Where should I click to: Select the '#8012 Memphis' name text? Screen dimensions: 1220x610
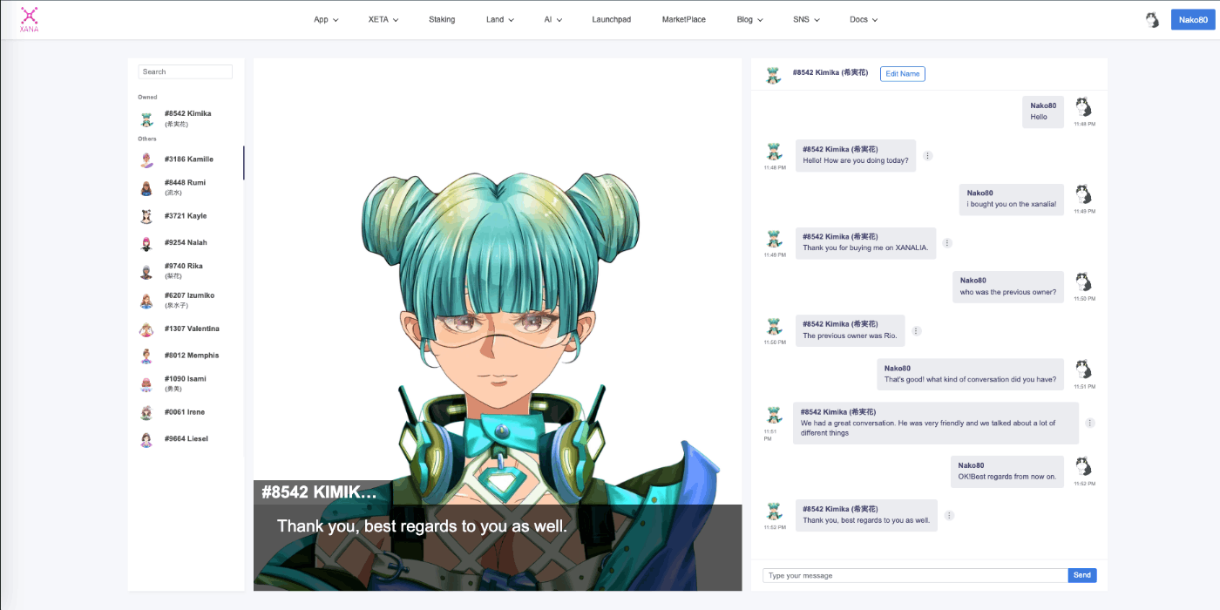pyautogui.click(x=192, y=356)
